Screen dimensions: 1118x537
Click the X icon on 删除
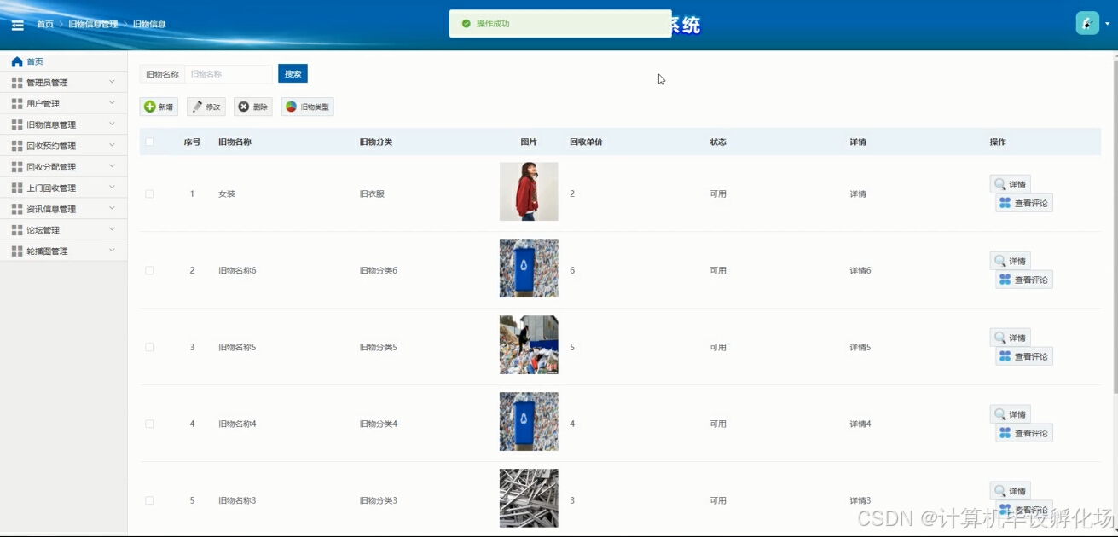point(244,107)
